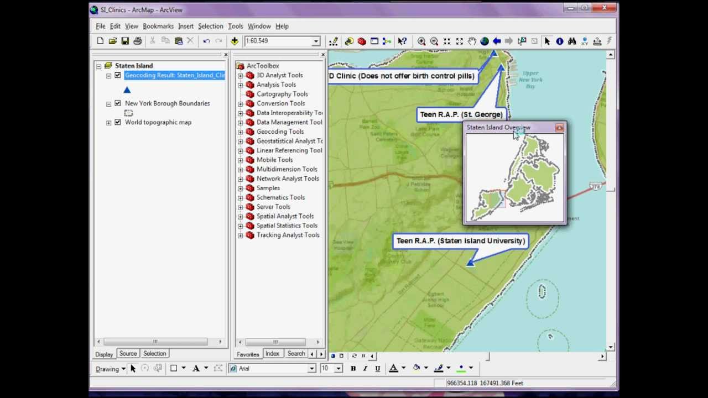Open the File menu
Viewport: 708px width, 398px height.
[101, 26]
